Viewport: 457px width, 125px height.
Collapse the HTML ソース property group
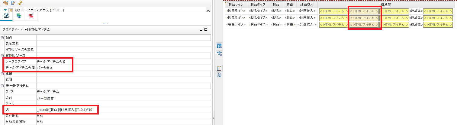[2, 56]
